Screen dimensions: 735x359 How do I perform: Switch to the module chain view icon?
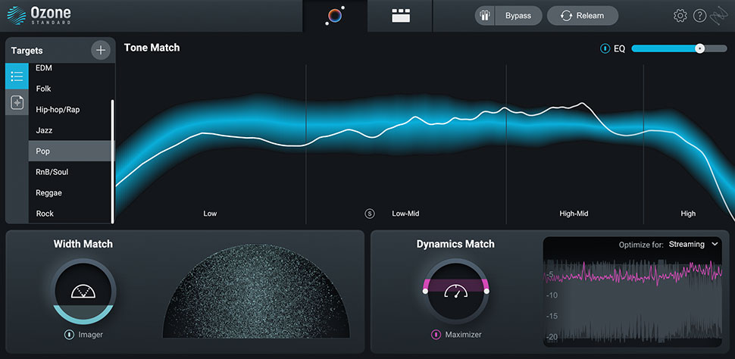tap(400, 16)
